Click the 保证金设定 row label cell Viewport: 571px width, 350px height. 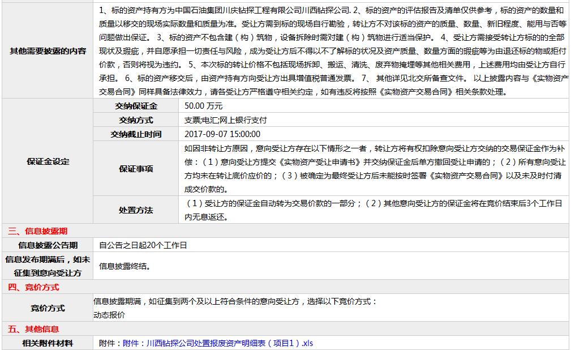click(x=48, y=161)
